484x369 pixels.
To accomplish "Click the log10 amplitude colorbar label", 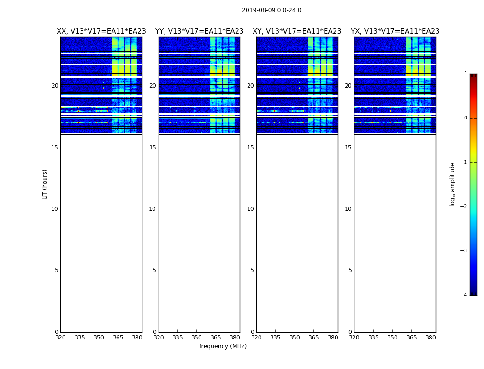I will click(x=452, y=184).
